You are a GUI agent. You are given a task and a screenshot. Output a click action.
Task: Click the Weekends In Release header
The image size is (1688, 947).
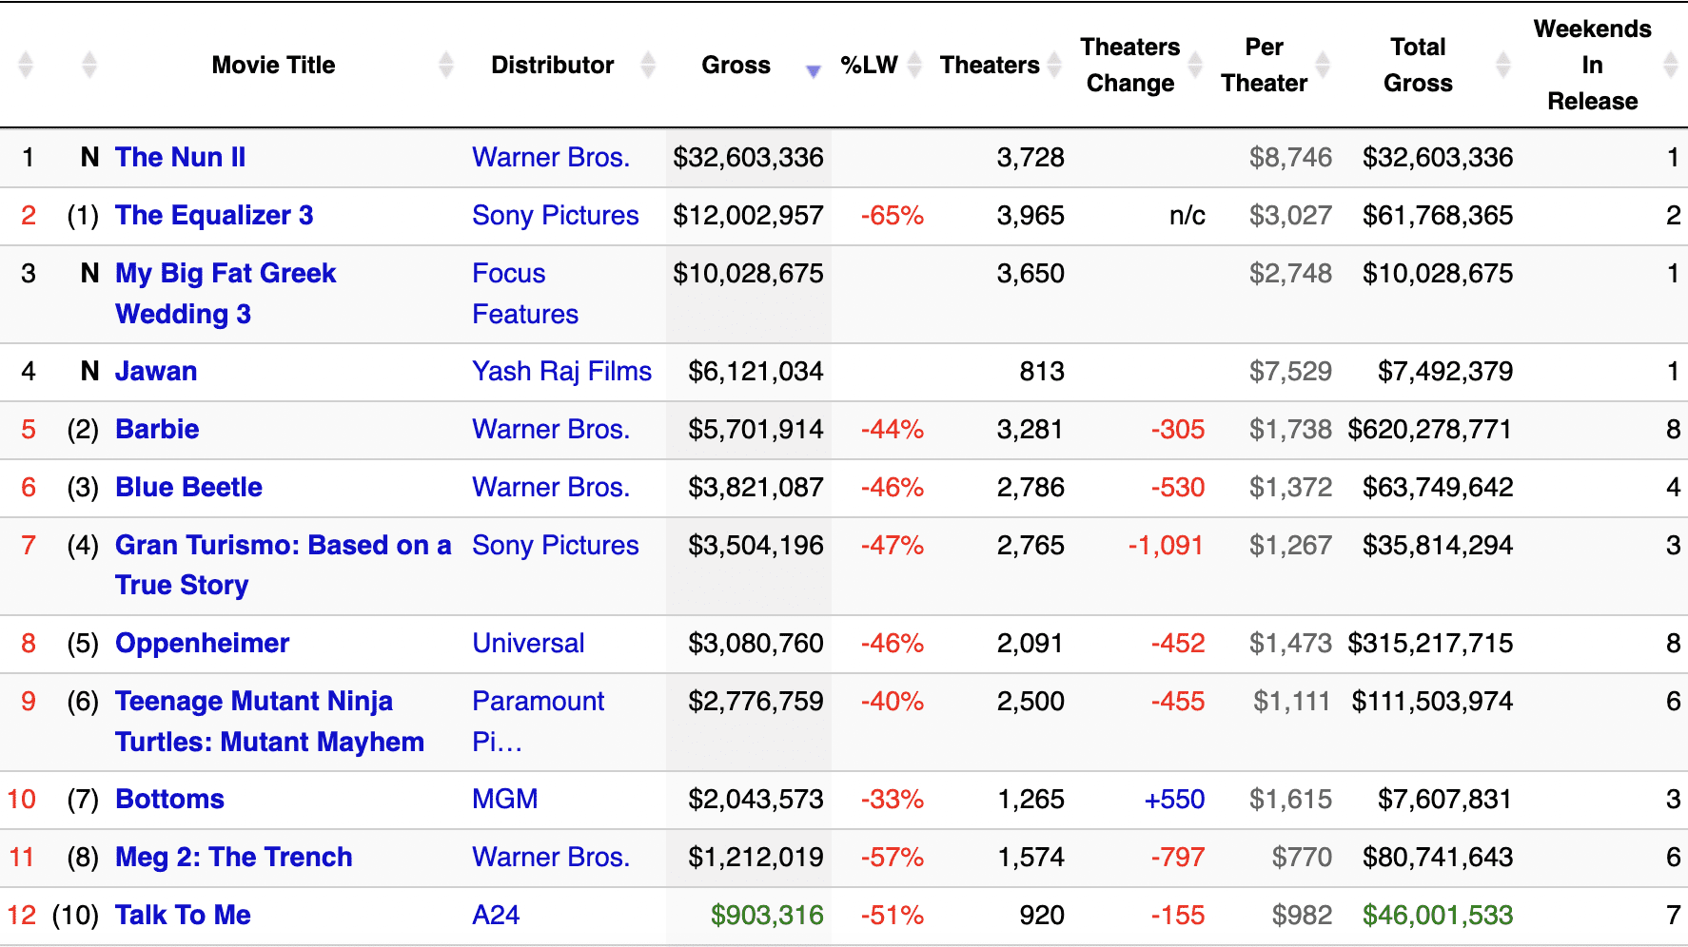pyautogui.click(x=1592, y=65)
